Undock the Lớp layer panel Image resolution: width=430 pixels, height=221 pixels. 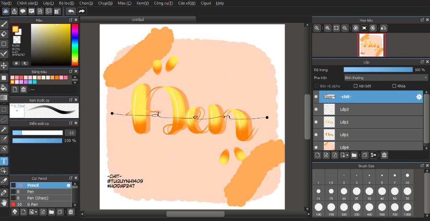[x=422, y=62]
